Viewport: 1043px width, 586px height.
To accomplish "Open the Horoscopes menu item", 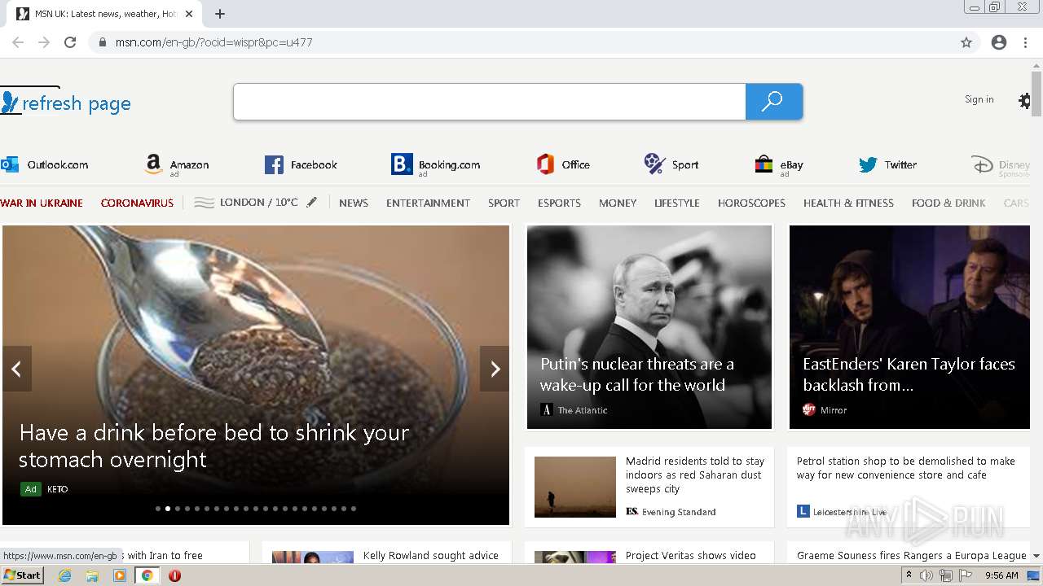I will click(x=751, y=203).
